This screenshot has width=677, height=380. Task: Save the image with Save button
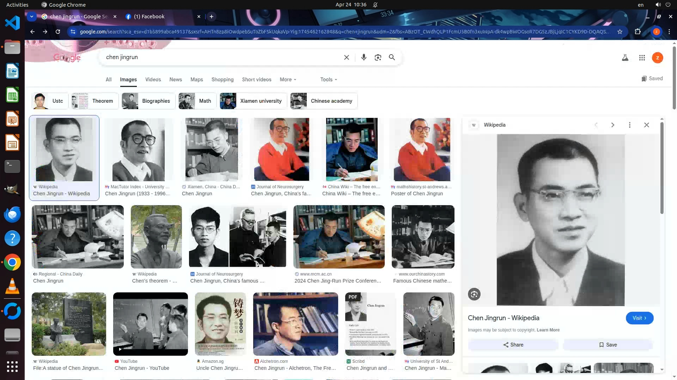click(608, 345)
